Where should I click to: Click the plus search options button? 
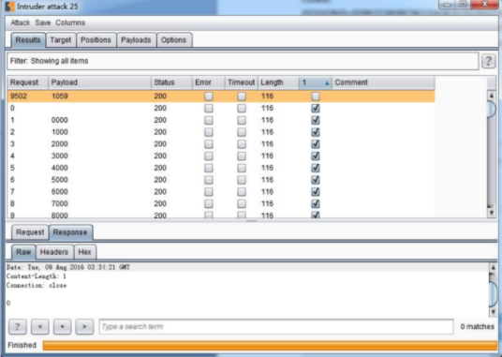[62, 327]
